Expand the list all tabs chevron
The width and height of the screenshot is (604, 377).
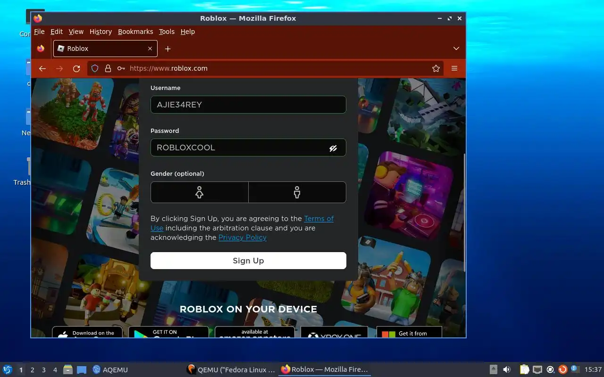point(456,49)
